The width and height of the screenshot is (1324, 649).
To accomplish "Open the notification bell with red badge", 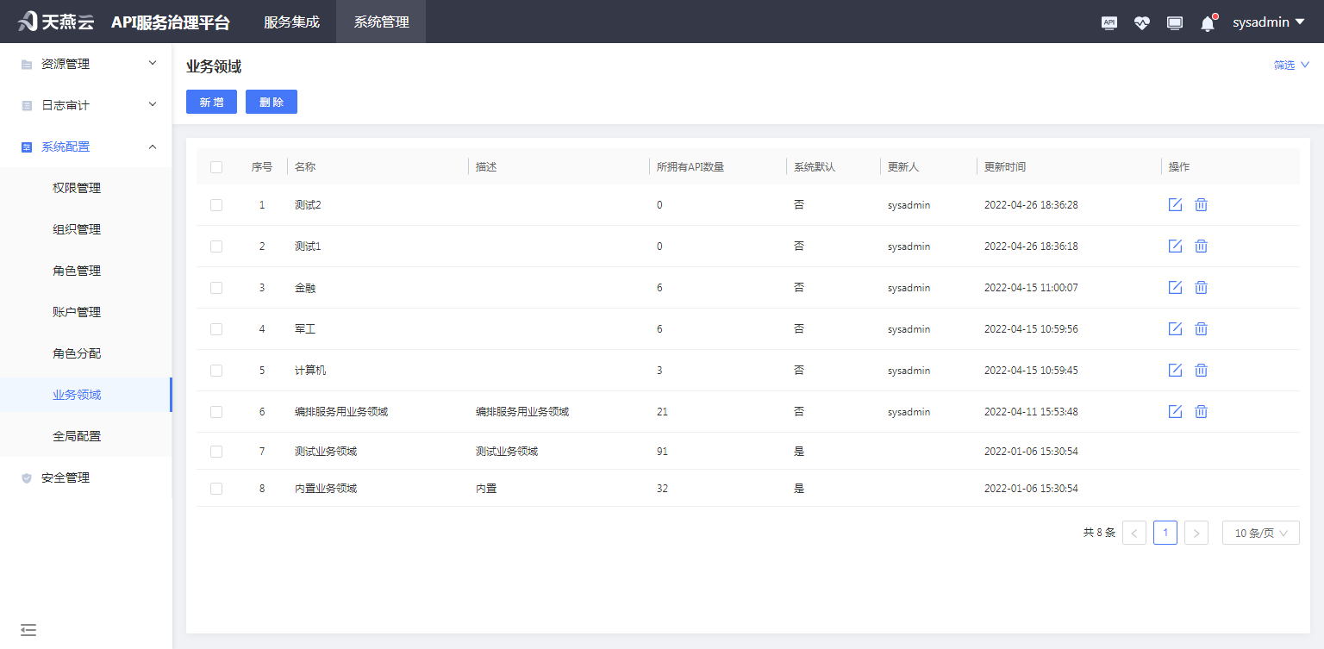I will 1208,22.
